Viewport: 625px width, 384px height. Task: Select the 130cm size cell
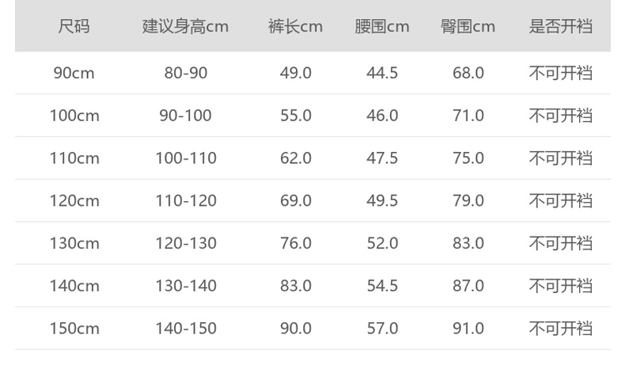point(74,243)
